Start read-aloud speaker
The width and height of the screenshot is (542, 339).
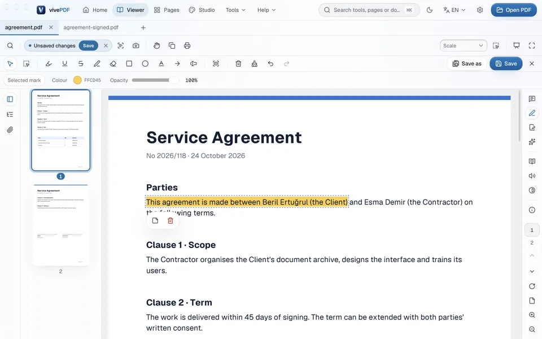tap(532, 176)
